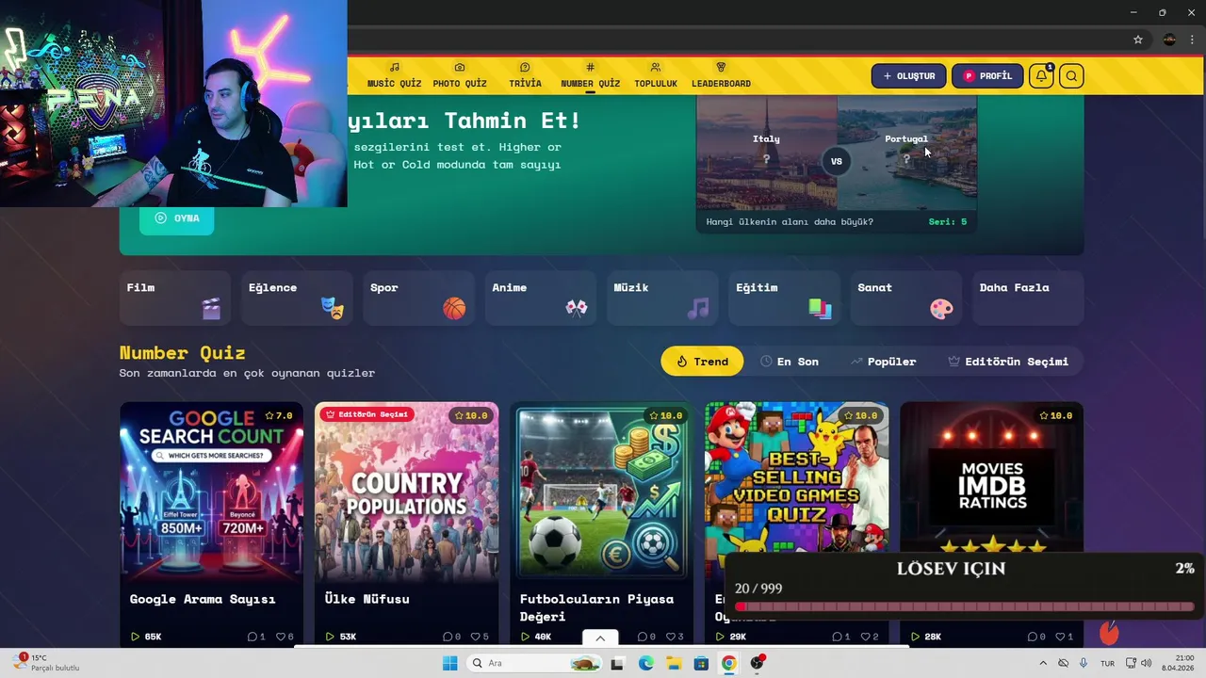Image resolution: width=1206 pixels, height=678 pixels.
Task: Open the browser profile avatar icon
Action: [x=1169, y=40]
